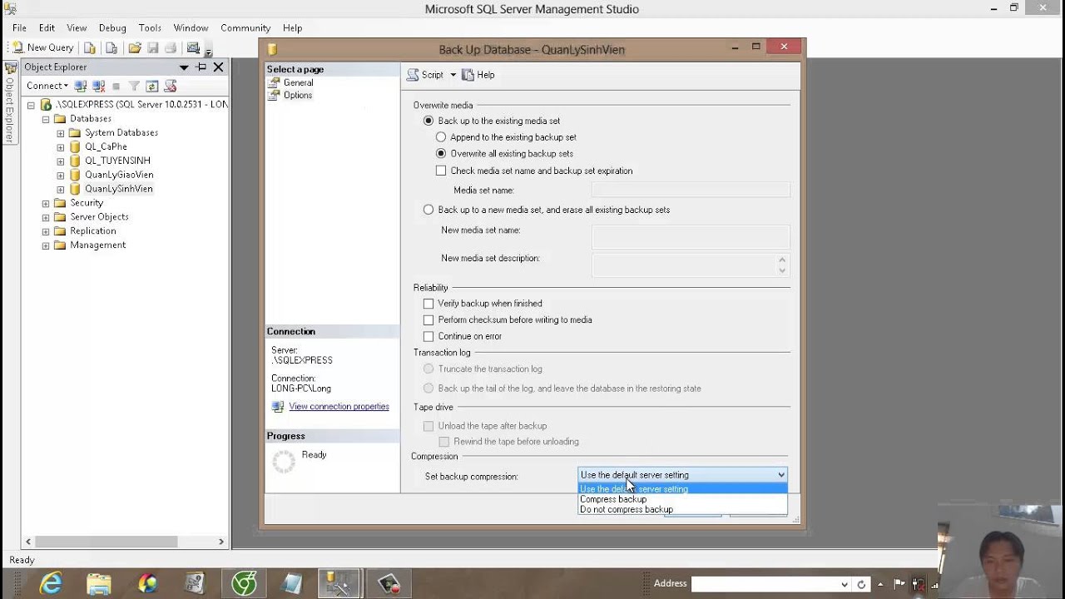The image size is (1065, 599).
Task: Select Append to the existing backup set
Action: 441,137
